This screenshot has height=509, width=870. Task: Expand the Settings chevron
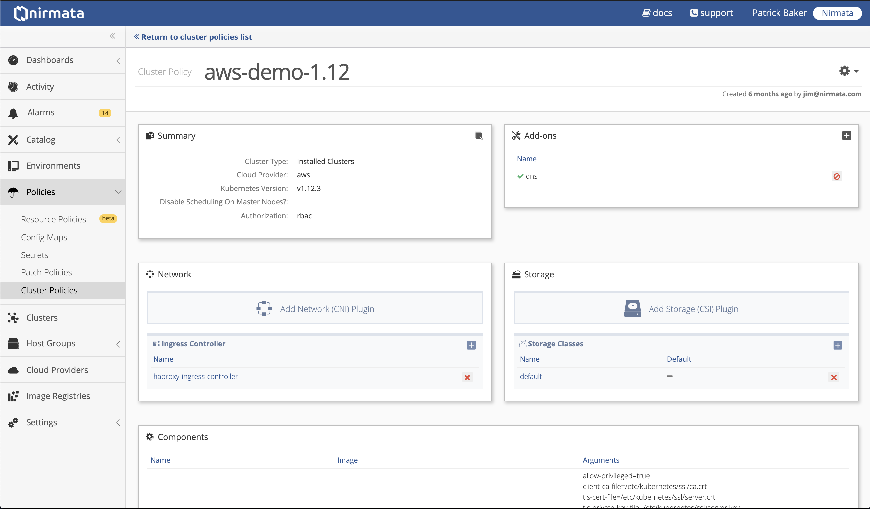[x=118, y=423]
